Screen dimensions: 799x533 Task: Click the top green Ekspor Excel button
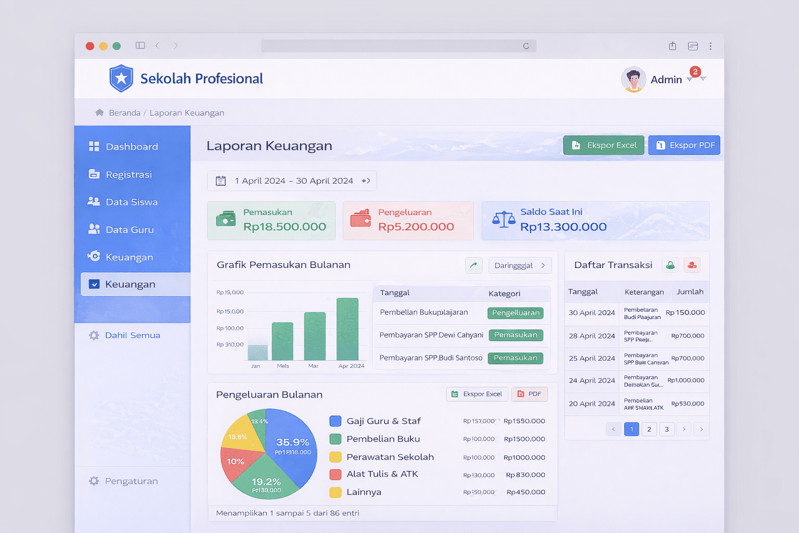(x=603, y=145)
